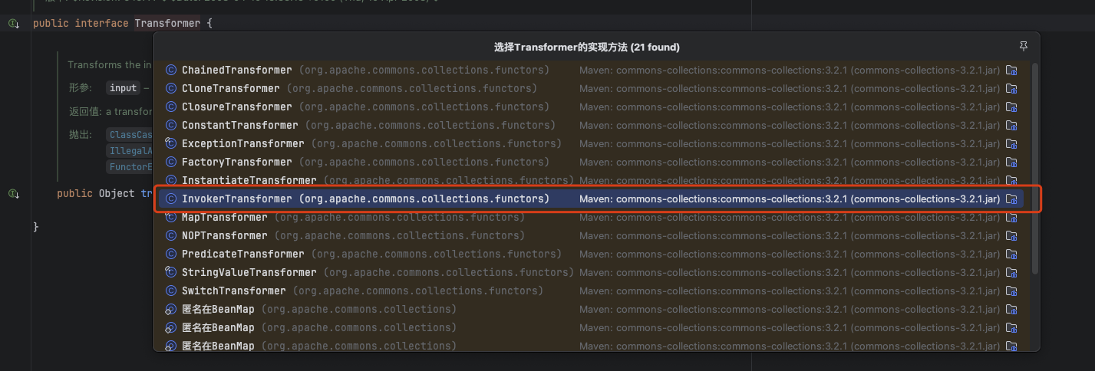
Task: Click the class icon beside ExceptionTransformer
Action: 171,143
